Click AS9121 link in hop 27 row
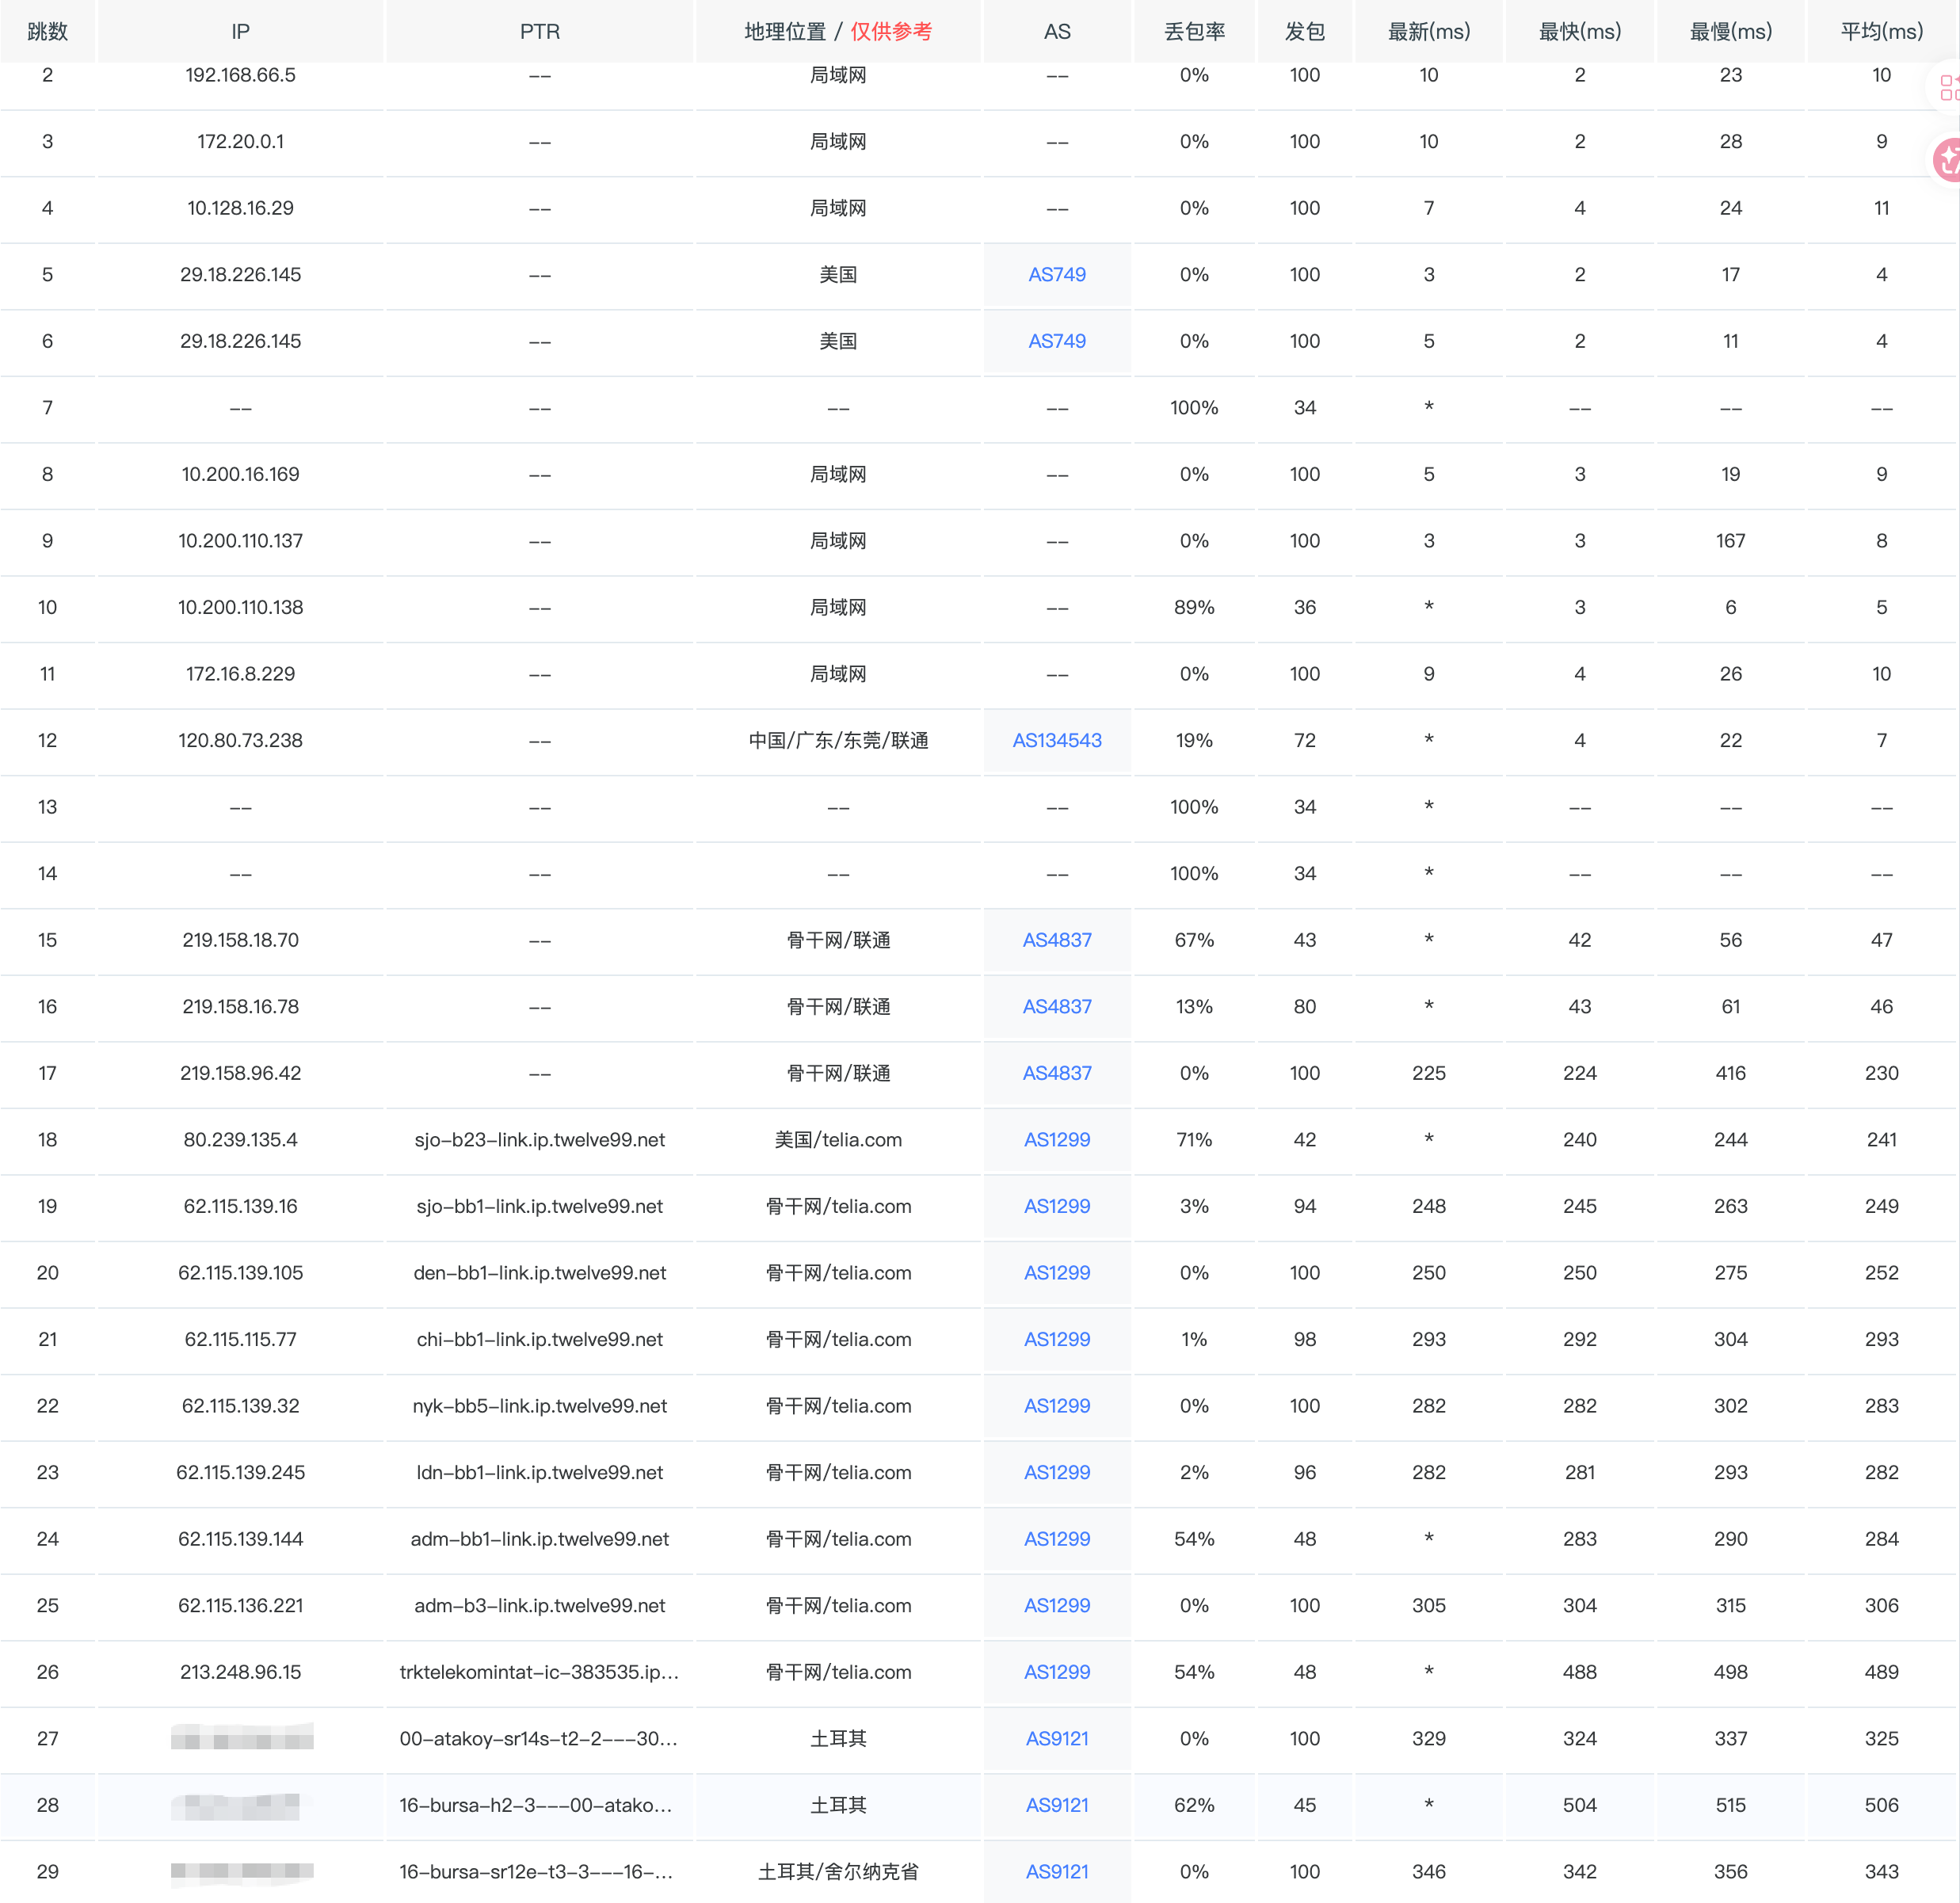This screenshot has height=1903, width=1960. coord(1056,1739)
